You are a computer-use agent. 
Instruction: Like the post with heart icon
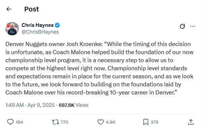click(101, 122)
